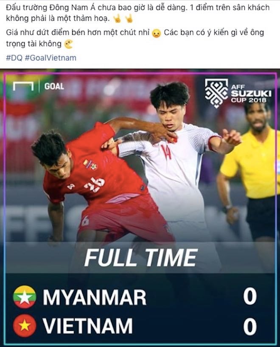The height and width of the screenshot is (347, 280).
Task: Click the VIETNAM team name
Action: pyautogui.click(x=88, y=326)
